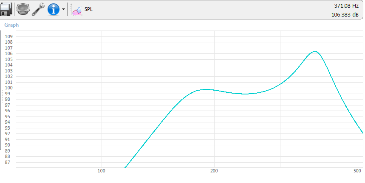Viewport: 365px width, 183px height.
Task: Select the SPL label in toolbar
Action: pyautogui.click(x=88, y=9)
